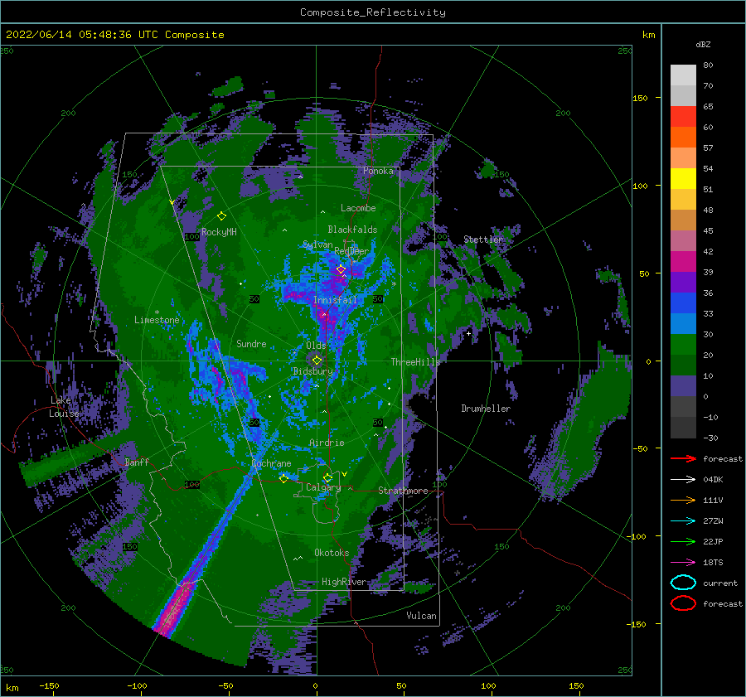Click the white 04DK arrow icon
Image resolution: width=746 pixels, height=697 pixels.
point(683,480)
